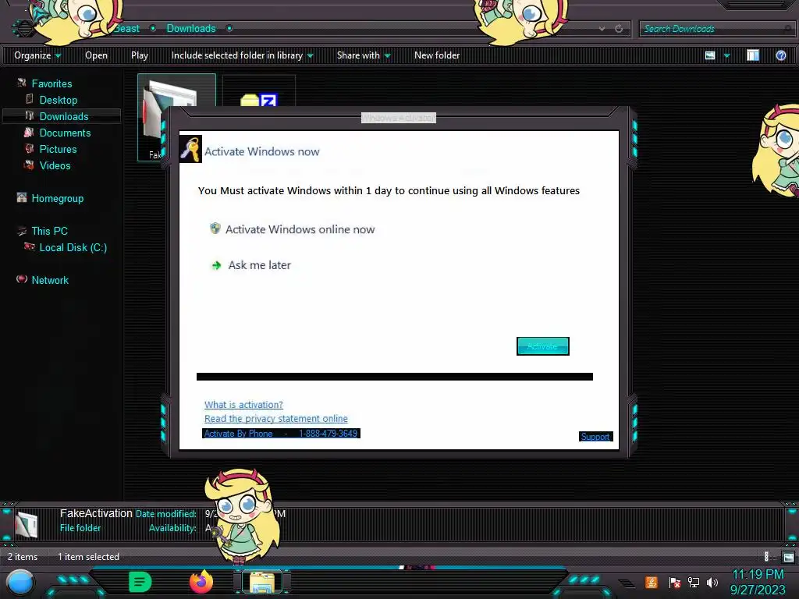The width and height of the screenshot is (799, 599).
Task: Open the volume speaker tray icon
Action: click(712, 582)
